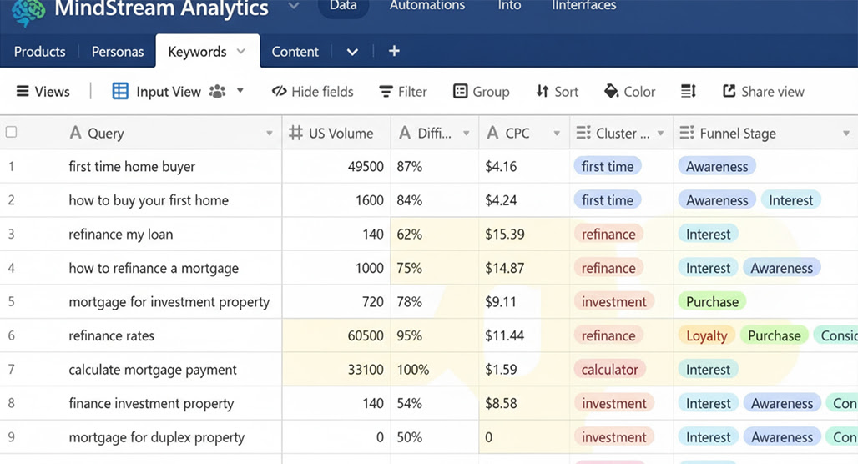
Task: Add a new table with plus icon
Action: (394, 51)
